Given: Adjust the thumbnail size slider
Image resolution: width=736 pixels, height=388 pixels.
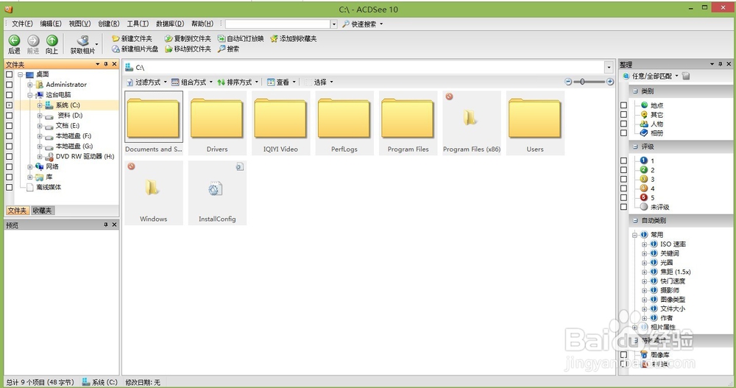Looking at the screenshot, I should [582, 82].
